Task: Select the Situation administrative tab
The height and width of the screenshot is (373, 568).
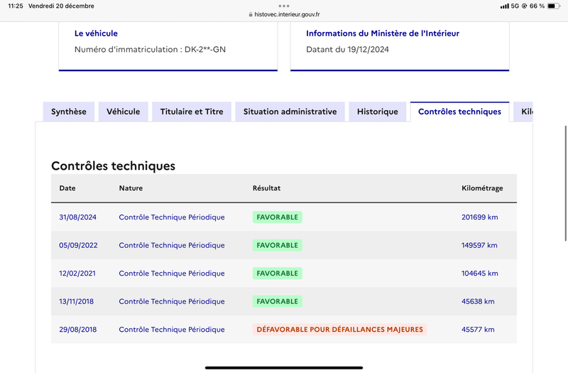Action: (x=290, y=112)
